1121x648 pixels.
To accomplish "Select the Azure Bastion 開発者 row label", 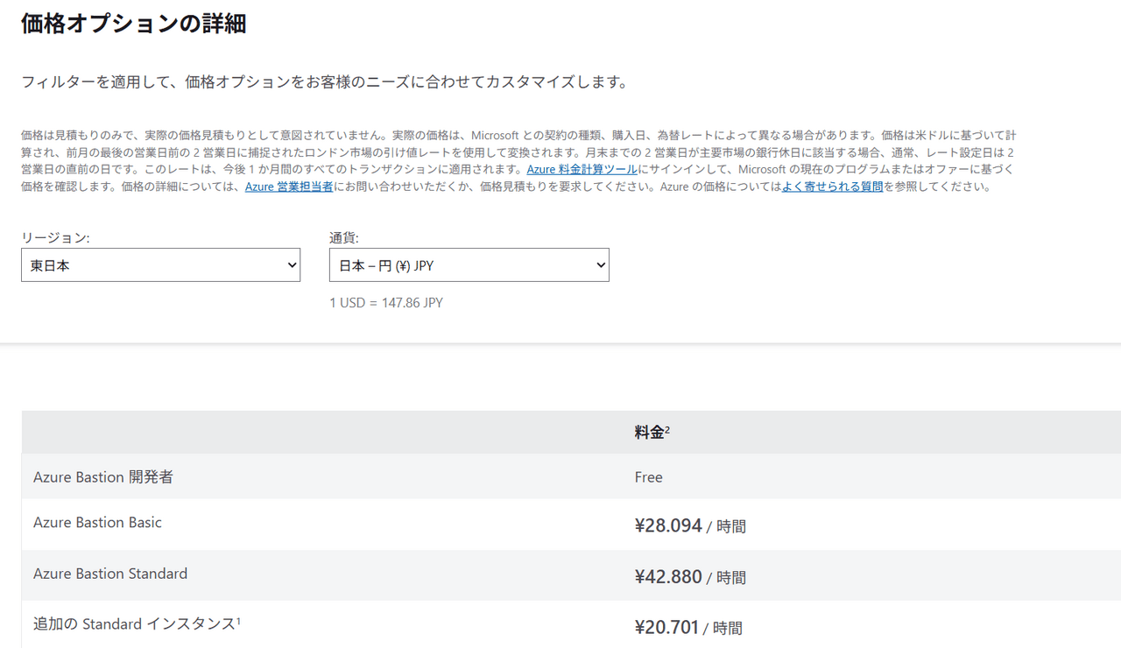I will click(x=103, y=477).
